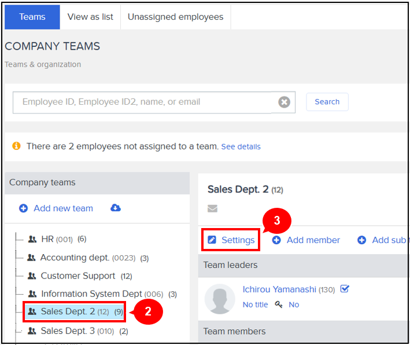This screenshot has height=345, width=410.
Task: Click the Search button
Action: [x=327, y=102]
